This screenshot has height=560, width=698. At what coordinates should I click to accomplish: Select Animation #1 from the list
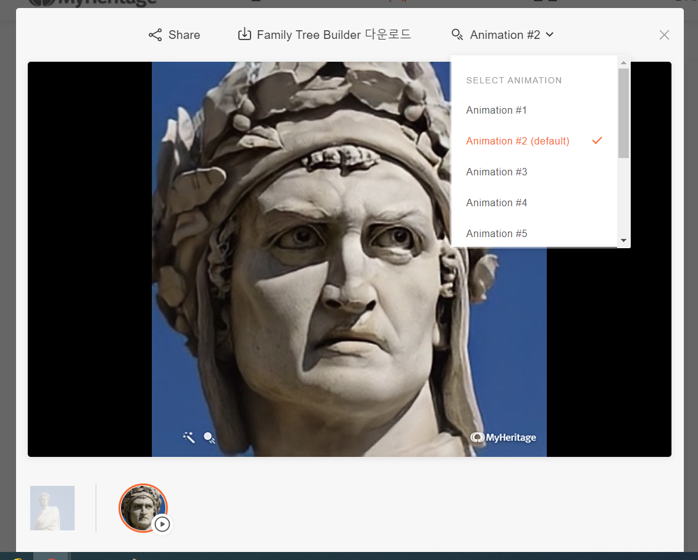click(x=496, y=110)
